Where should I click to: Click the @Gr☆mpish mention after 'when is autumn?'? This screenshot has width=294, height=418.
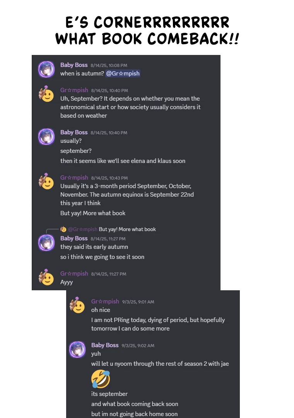tap(123, 74)
